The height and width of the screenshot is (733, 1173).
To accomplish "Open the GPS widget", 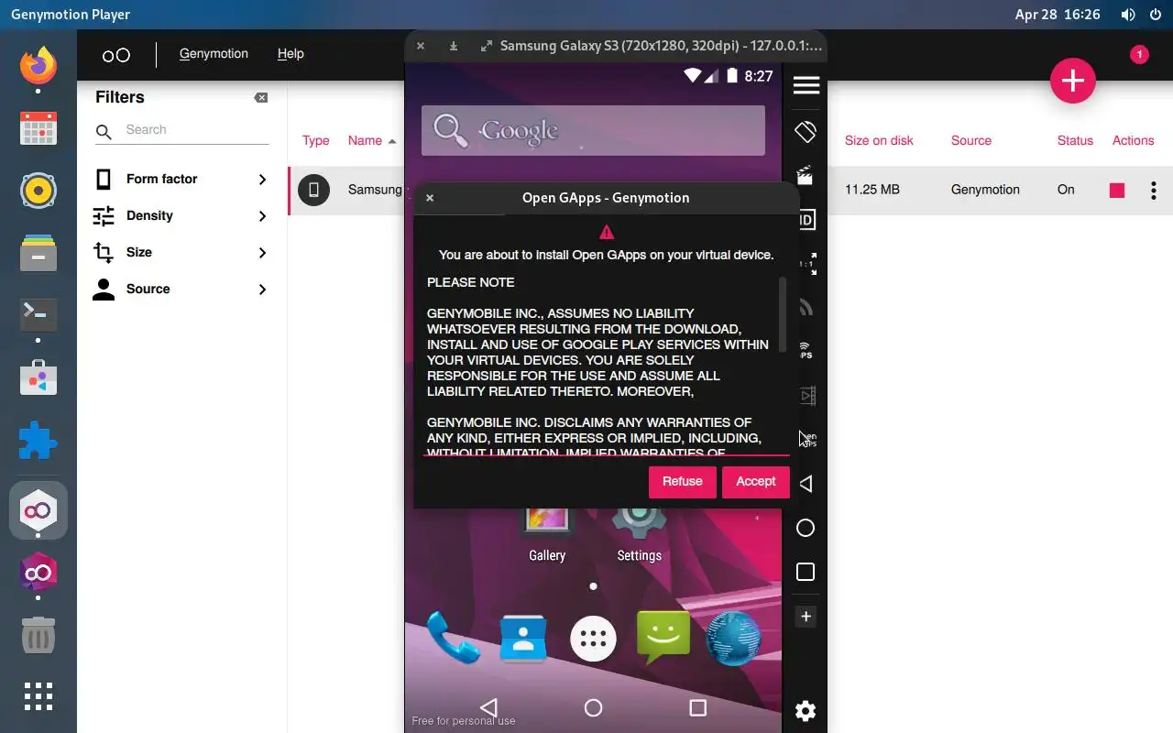I will click(806, 352).
